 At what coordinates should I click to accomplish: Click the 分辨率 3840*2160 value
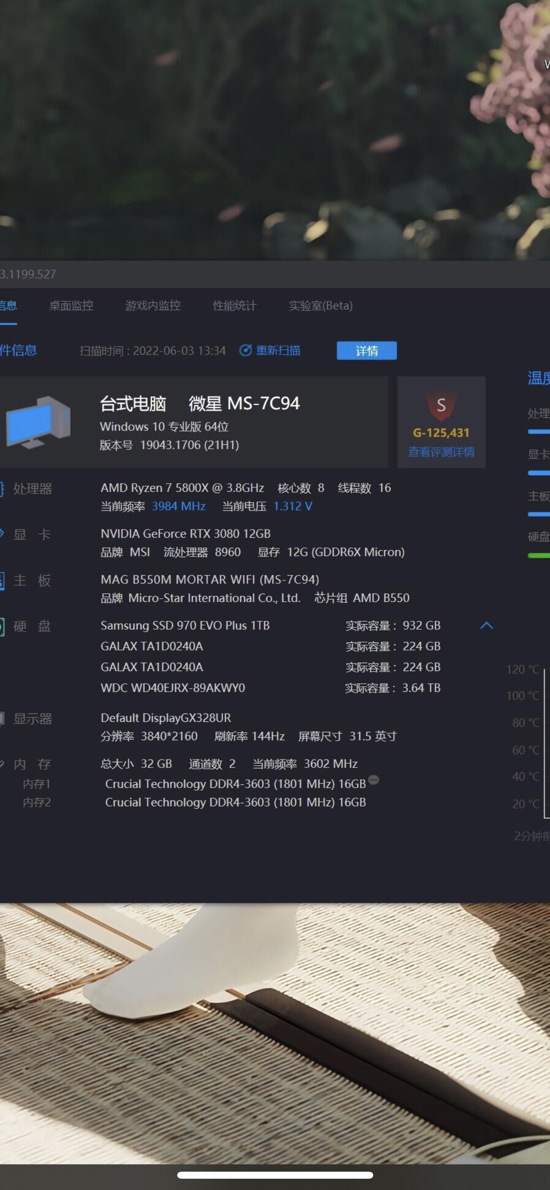tap(149, 736)
